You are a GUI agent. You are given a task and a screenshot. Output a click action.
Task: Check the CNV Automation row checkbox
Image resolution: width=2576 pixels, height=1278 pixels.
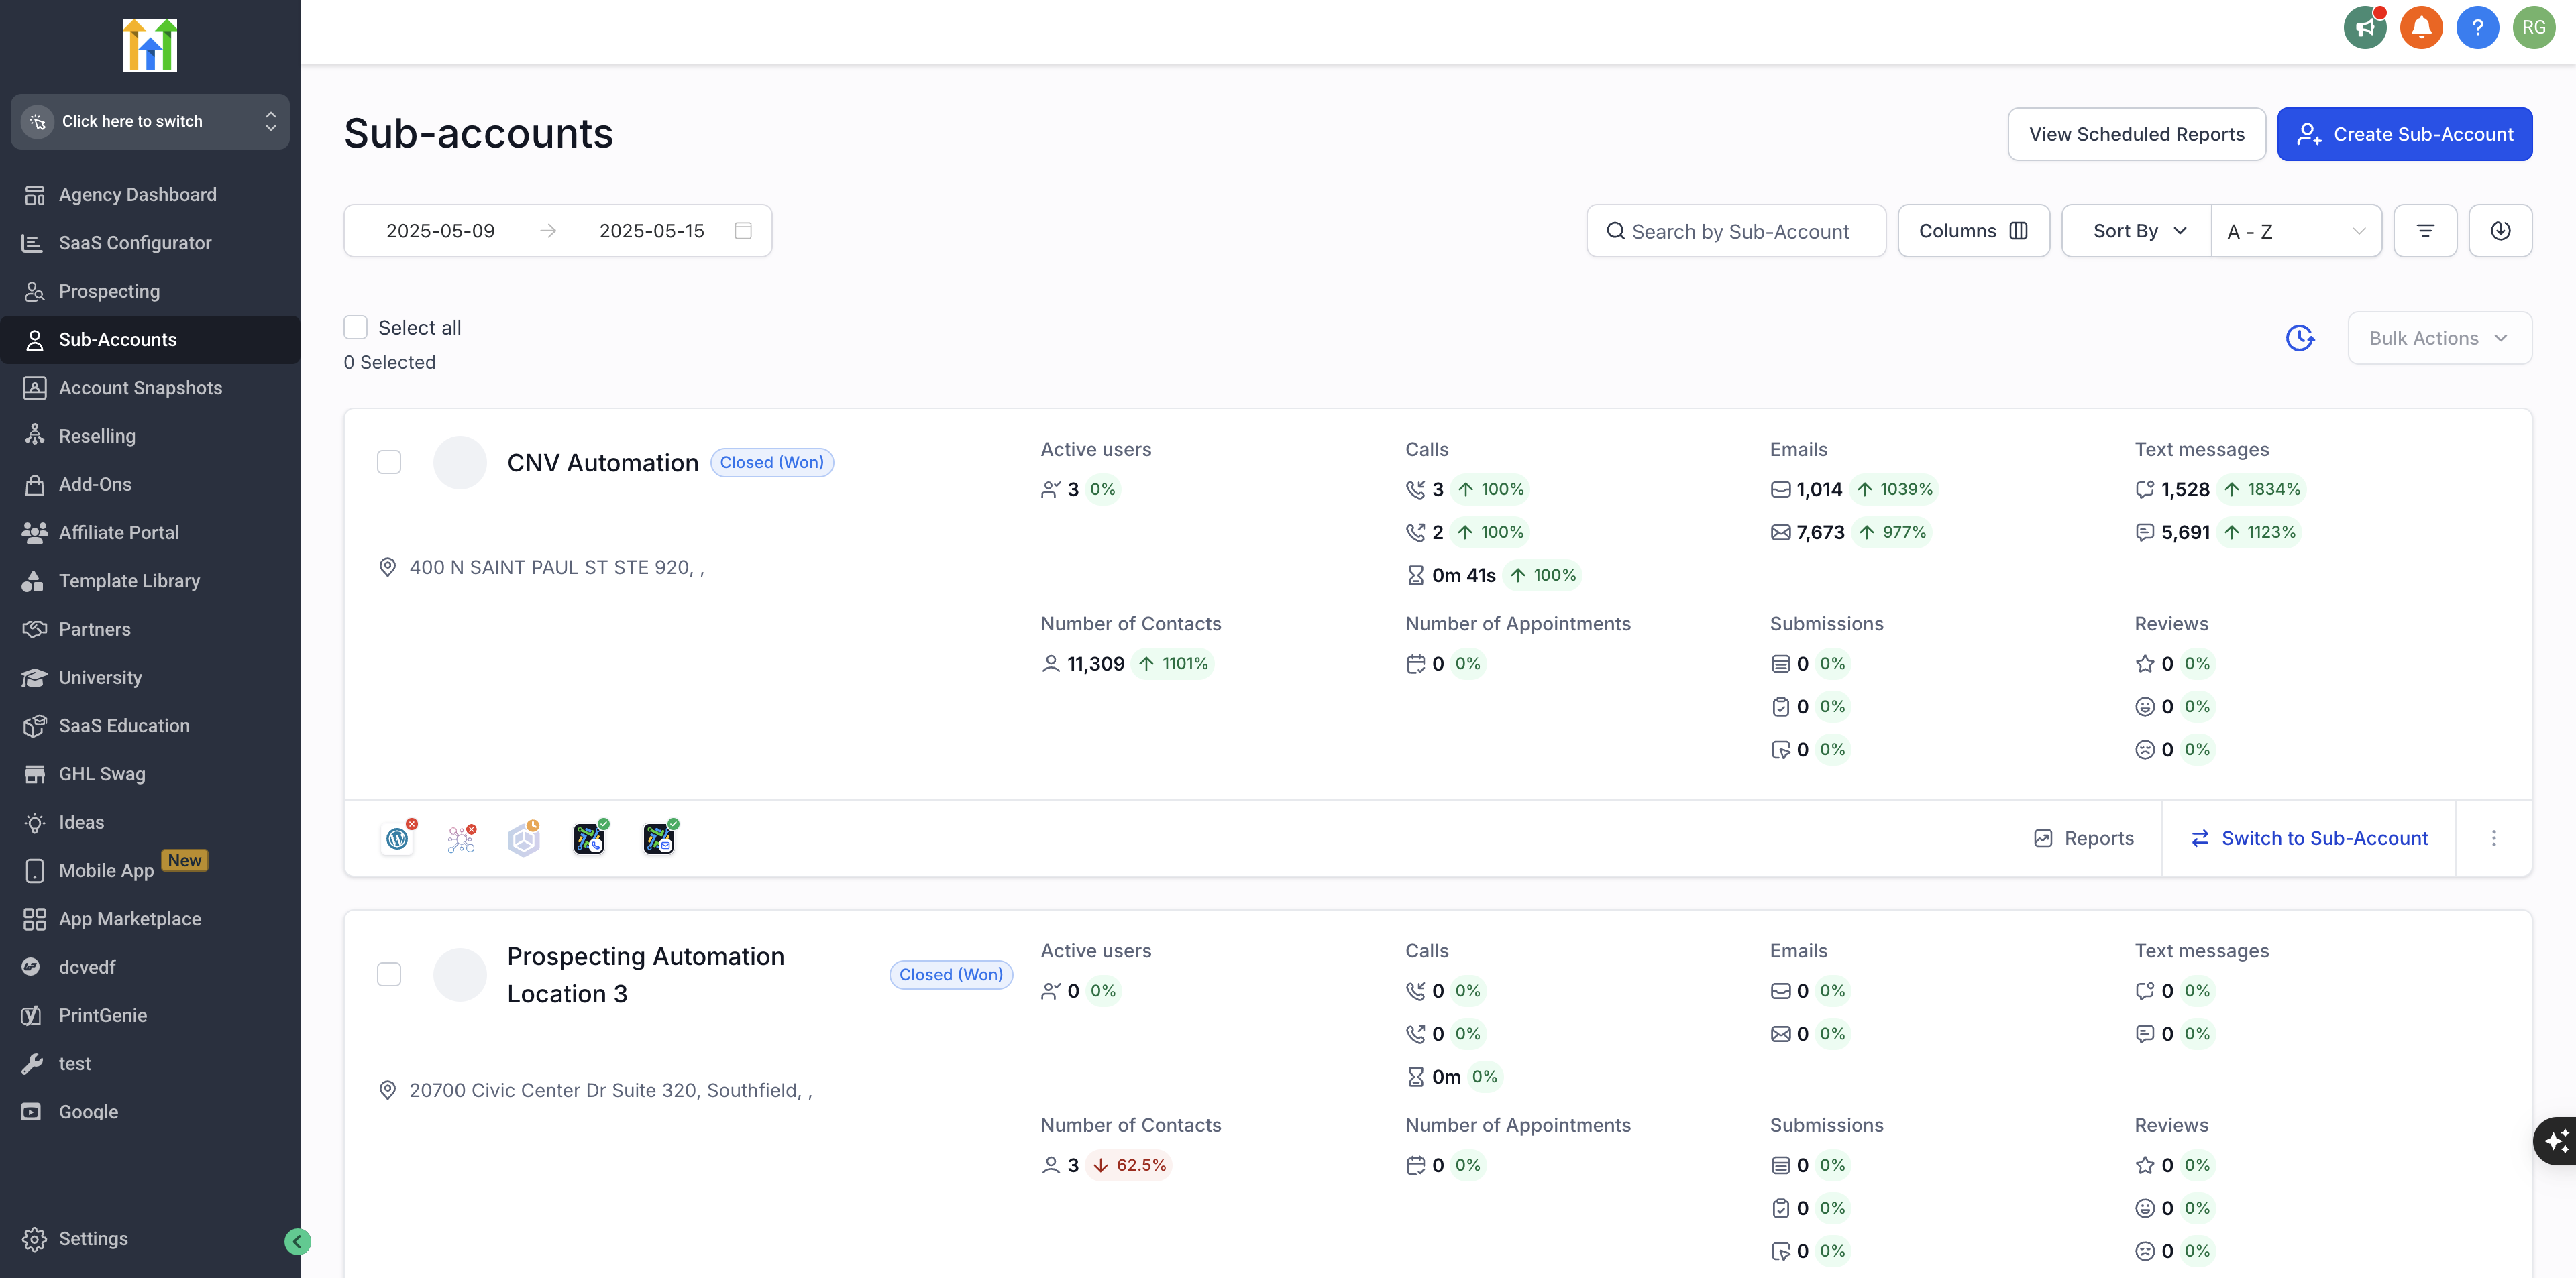tap(389, 463)
